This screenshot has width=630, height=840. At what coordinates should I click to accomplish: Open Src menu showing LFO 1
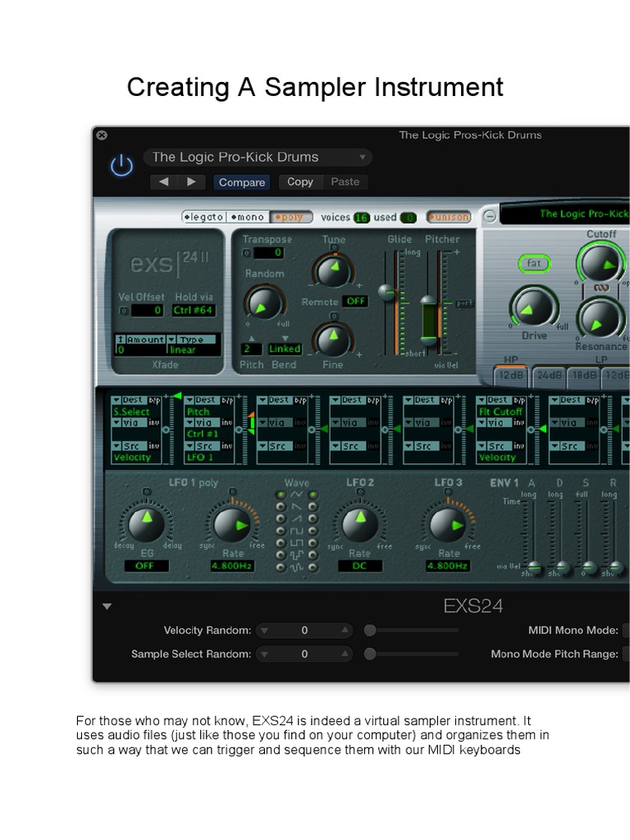[202, 445]
